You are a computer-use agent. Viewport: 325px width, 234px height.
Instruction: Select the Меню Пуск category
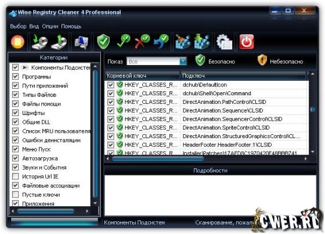point(36,149)
